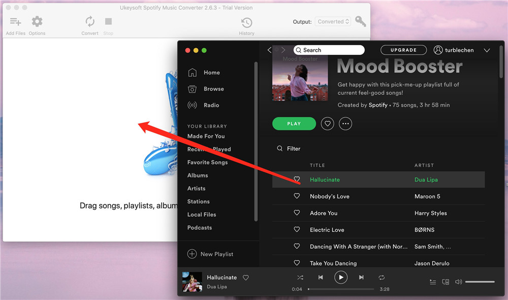Click the song progress bar

[341, 289]
